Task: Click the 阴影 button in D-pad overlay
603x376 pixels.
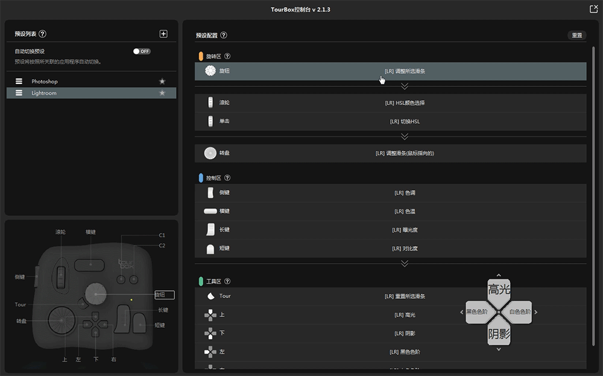Action: (x=499, y=333)
